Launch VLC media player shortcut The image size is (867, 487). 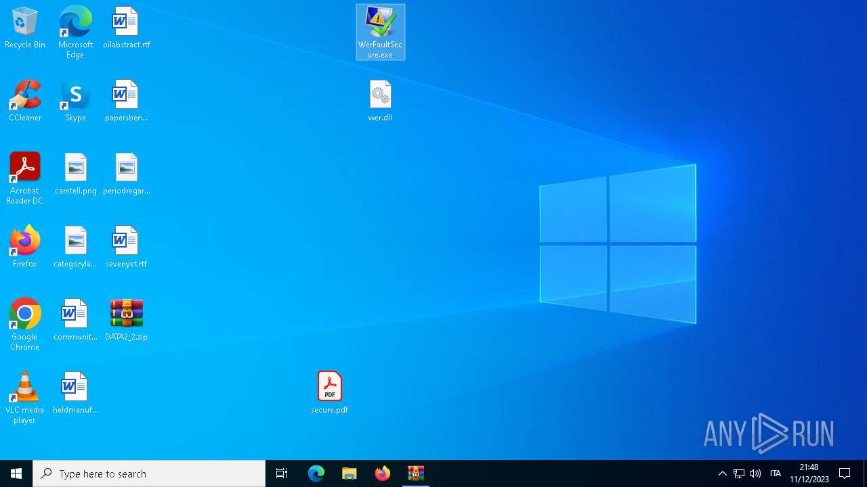click(x=25, y=398)
